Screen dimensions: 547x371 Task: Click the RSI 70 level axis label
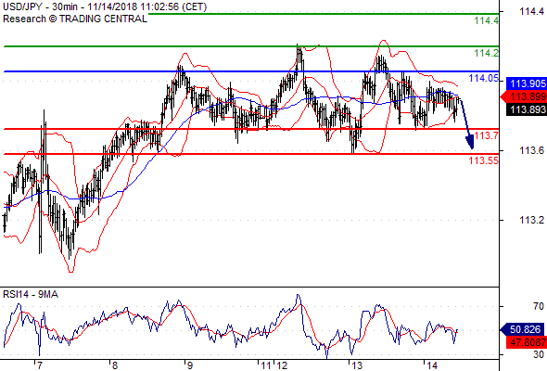pyautogui.click(x=539, y=306)
